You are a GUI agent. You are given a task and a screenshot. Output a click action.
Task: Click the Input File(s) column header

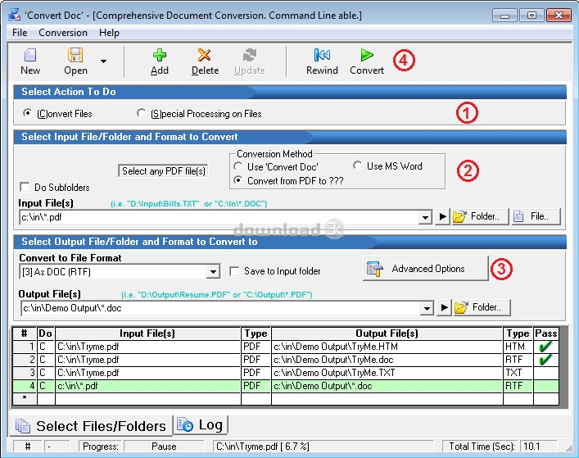147,333
